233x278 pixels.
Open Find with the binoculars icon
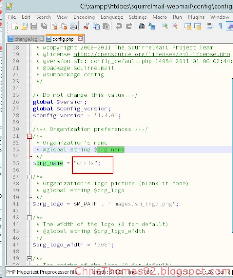pyautogui.click(x=142, y=26)
